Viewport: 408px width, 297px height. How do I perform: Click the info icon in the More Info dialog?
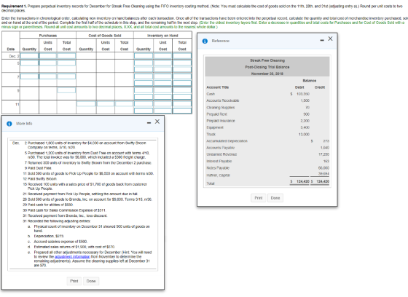(x=9, y=124)
